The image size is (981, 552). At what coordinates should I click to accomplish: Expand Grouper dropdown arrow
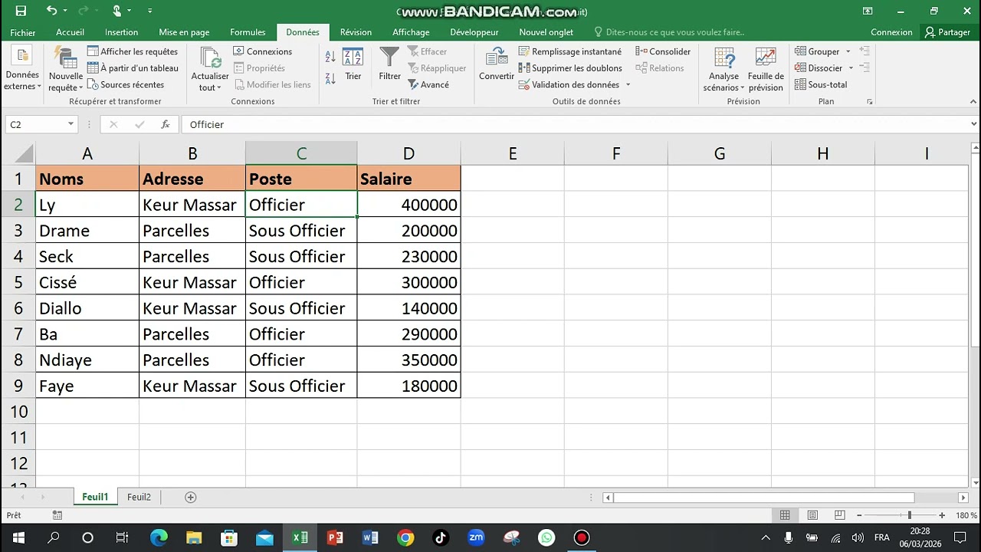[848, 51]
